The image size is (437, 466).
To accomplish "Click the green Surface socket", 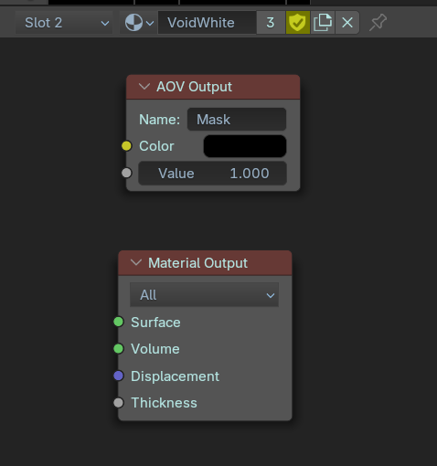I will click(119, 322).
